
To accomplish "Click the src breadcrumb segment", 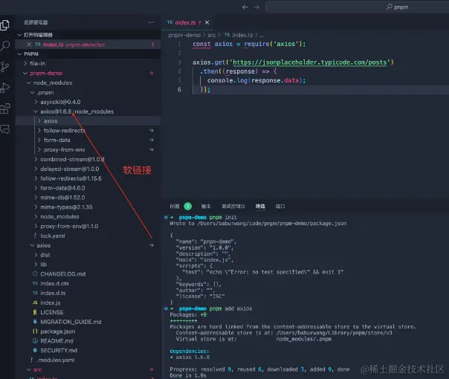I will tap(212, 35).
